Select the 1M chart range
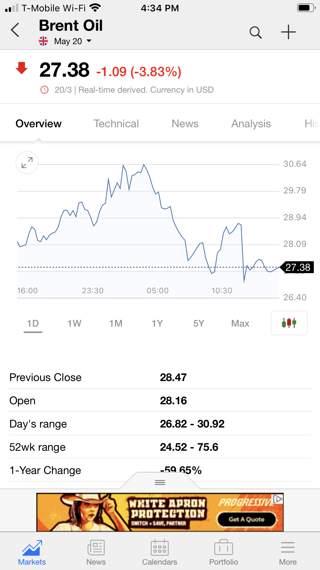The image size is (320, 570). 116,323
